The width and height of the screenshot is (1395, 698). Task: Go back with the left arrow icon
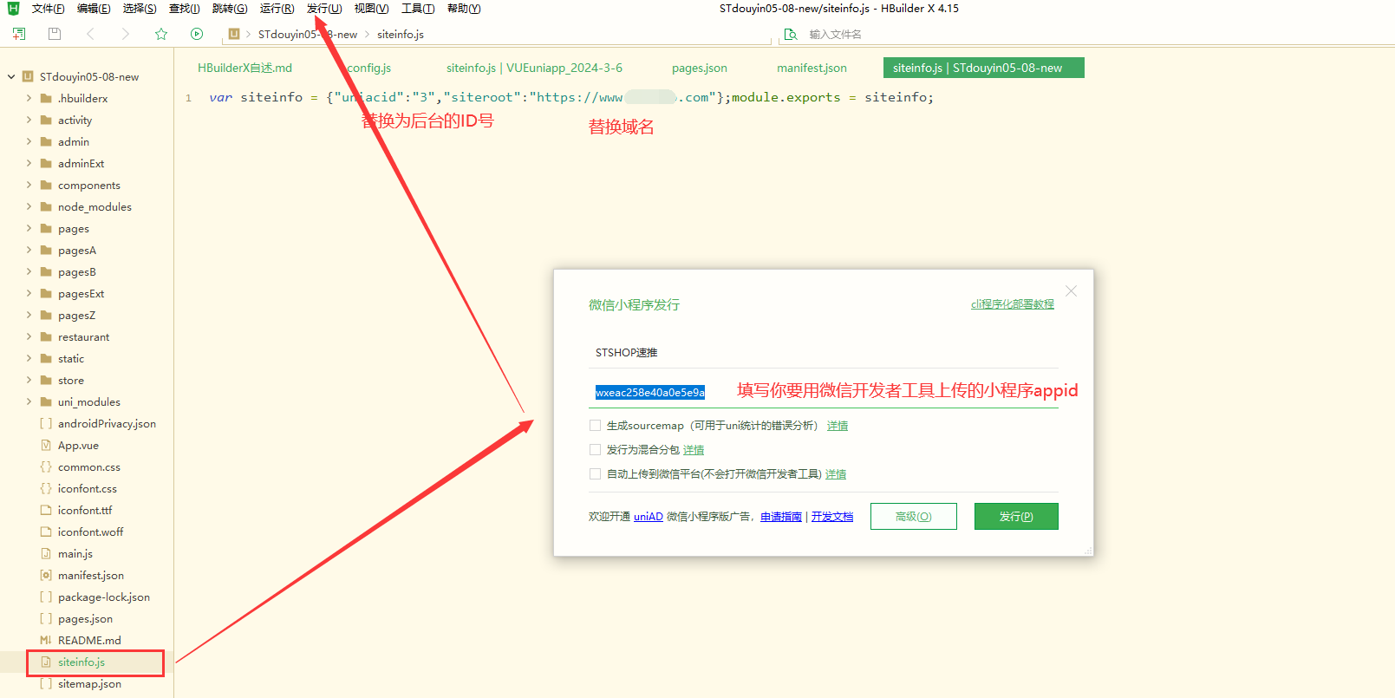(x=90, y=34)
